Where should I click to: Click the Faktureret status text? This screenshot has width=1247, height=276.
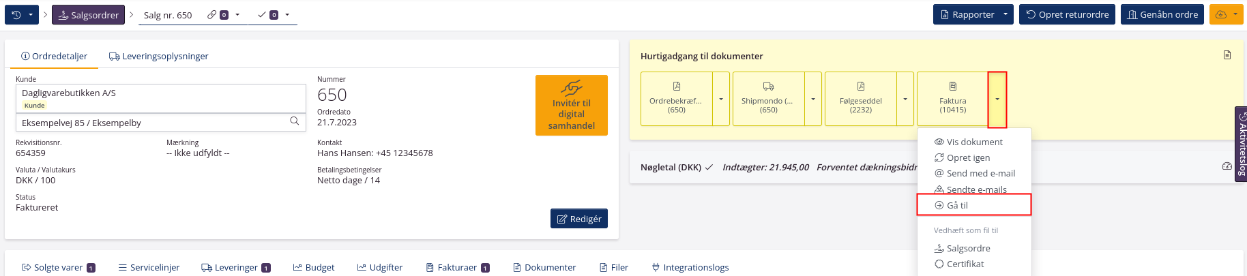(37, 208)
